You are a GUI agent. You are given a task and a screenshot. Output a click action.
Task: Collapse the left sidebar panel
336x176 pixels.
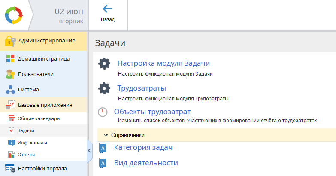click(x=89, y=151)
